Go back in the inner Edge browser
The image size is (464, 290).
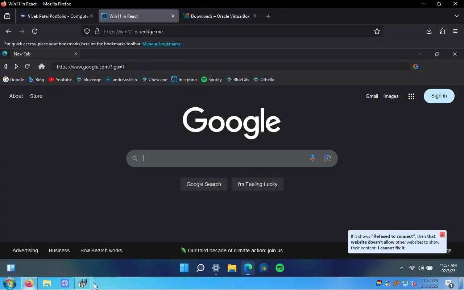(x=5, y=66)
